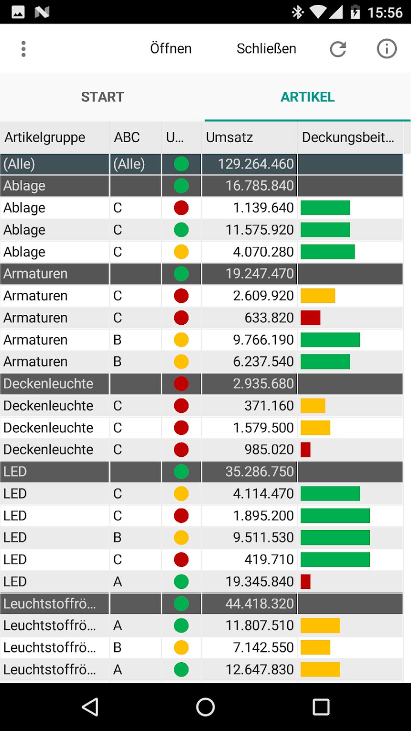Tap the Android home circle button
Screen dimensions: 411x731
[x=205, y=707]
